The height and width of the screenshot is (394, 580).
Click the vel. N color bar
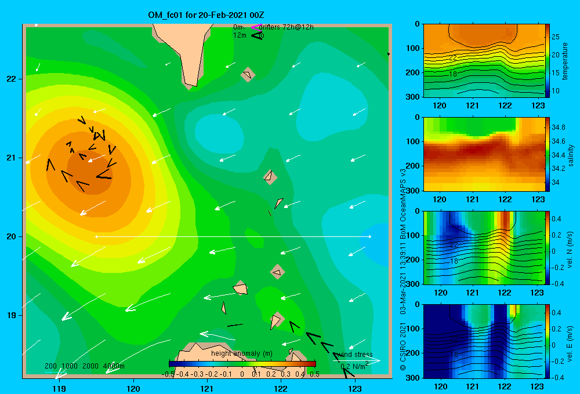pyautogui.click(x=547, y=247)
